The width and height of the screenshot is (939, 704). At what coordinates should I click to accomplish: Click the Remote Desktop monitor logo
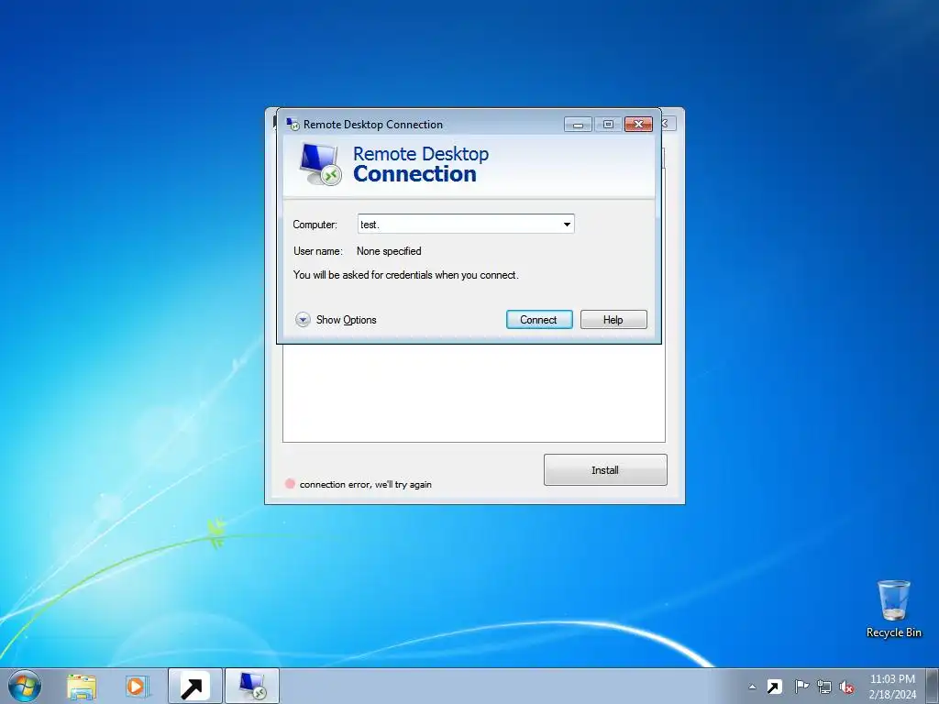coord(320,164)
